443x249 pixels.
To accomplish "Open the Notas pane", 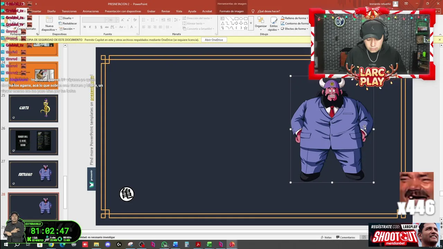I will pos(326,237).
